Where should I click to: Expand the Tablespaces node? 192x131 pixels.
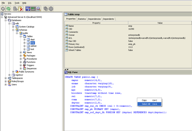pyautogui.click(x=6, y=78)
